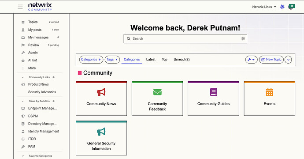The width and height of the screenshot is (304, 159).
Task: Click the AI bot icon
Action: pos(23,61)
